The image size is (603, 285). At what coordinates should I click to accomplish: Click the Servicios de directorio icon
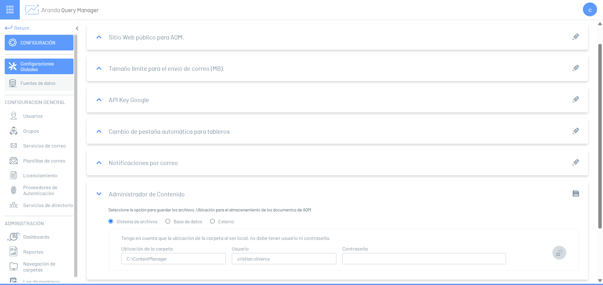[x=14, y=205]
